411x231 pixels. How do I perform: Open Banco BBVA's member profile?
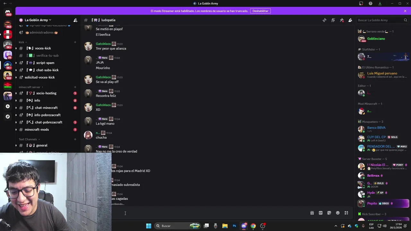(x=383, y=129)
